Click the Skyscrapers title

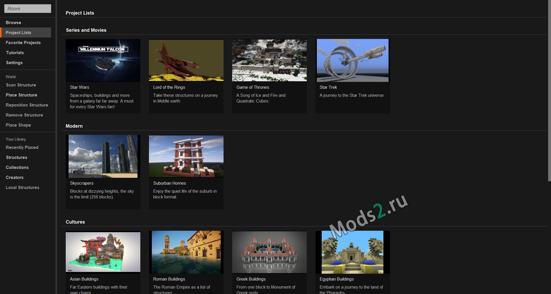[x=82, y=183]
